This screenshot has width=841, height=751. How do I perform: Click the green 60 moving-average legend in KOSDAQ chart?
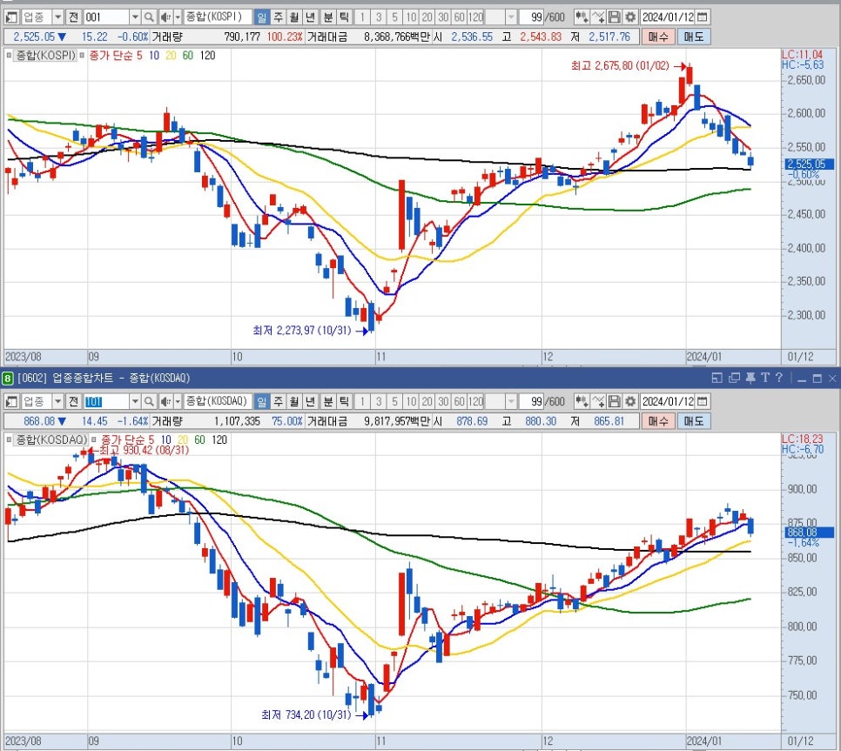[199, 439]
